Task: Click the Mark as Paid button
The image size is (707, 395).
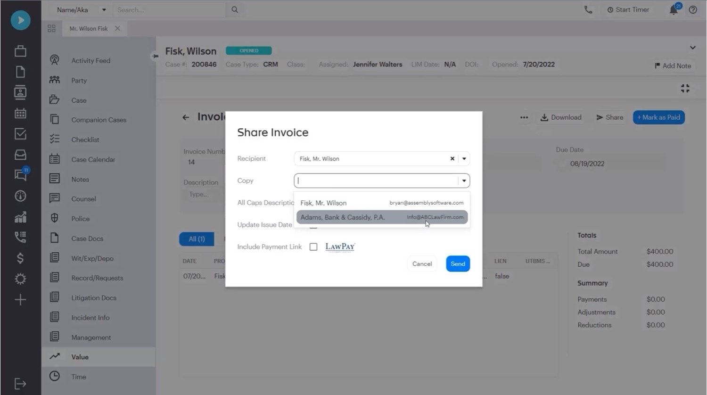Action: [658, 117]
